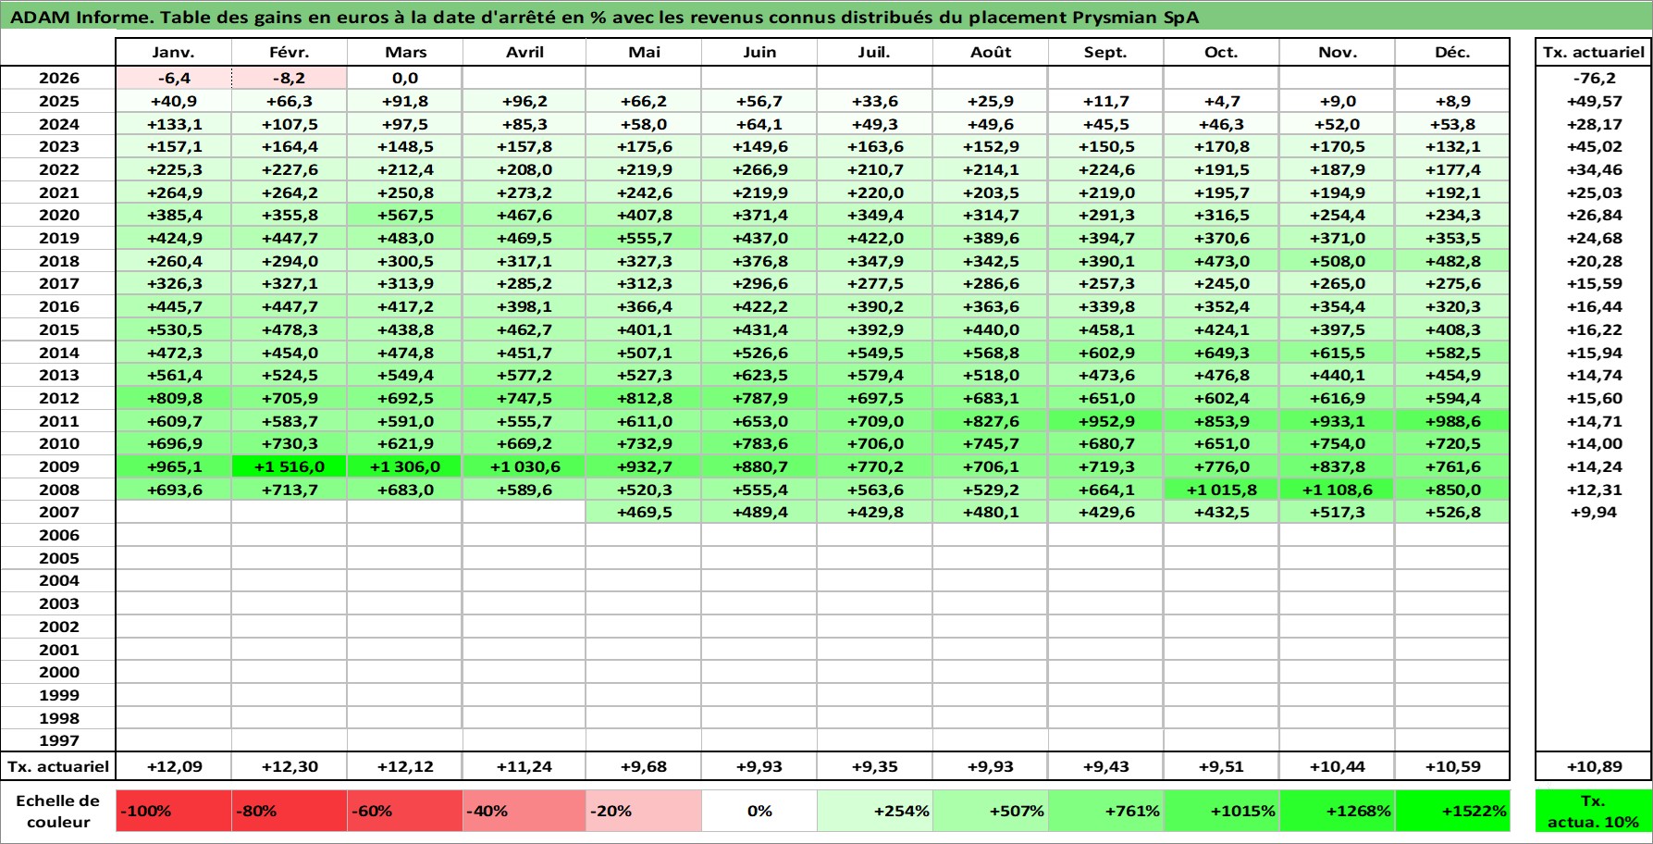Screen dimensions: 1653x844
Task: Select the +507% color scale swatch
Action: [991, 811]
